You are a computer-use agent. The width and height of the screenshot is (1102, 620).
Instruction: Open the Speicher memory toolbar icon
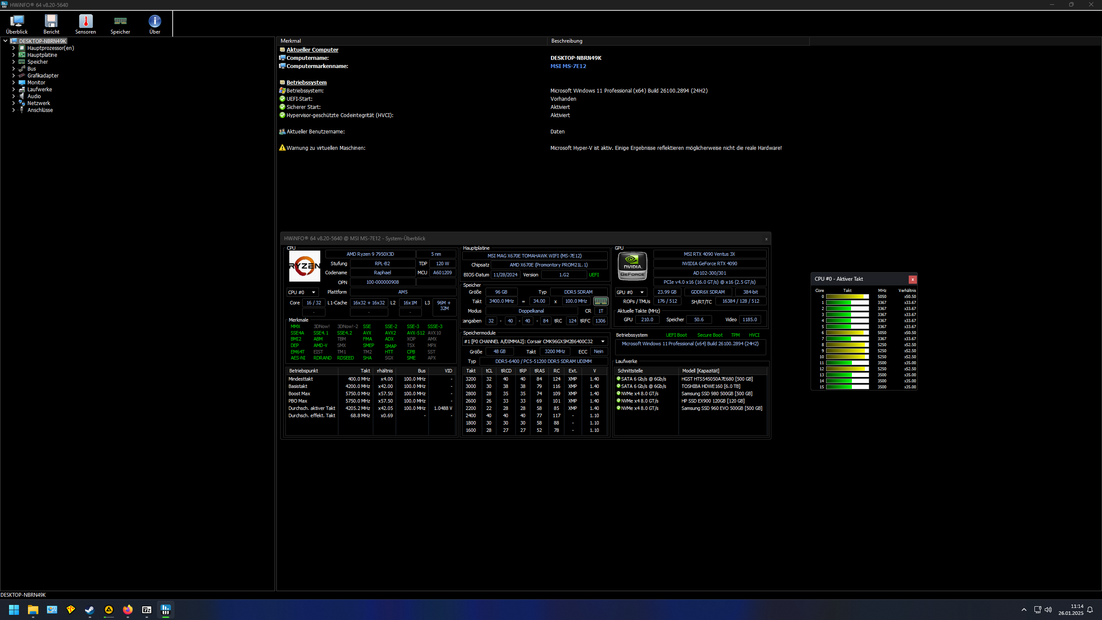120,24
